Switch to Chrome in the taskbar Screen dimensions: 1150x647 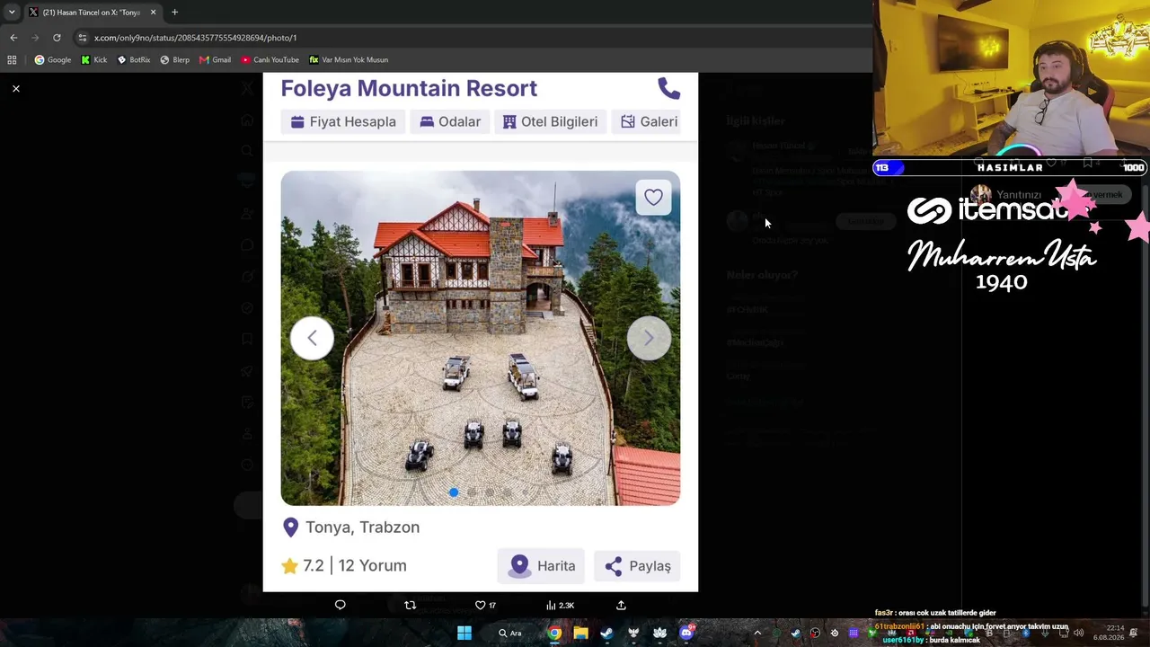coord(554,634)
